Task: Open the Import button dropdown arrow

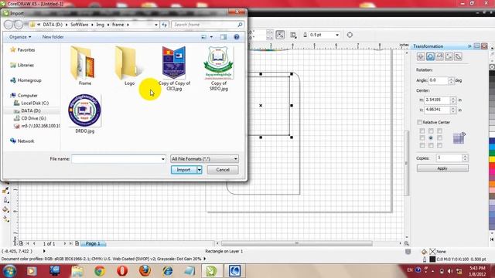Action: pyautogui.click(x=200, y=170)
